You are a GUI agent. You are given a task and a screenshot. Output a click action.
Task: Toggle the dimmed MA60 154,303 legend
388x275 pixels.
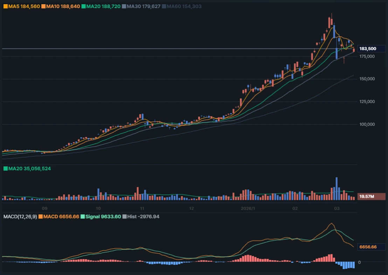click(182, 6)
